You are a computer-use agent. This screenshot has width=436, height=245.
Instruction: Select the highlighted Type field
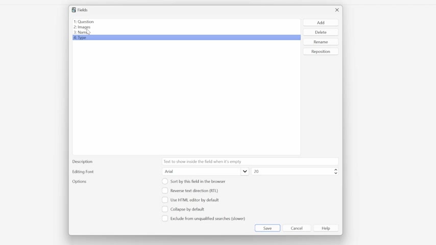(80, 38)
